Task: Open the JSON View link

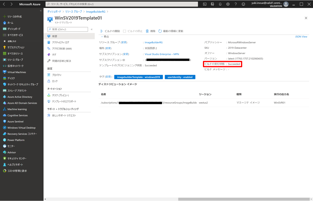Action: (301, 37)
